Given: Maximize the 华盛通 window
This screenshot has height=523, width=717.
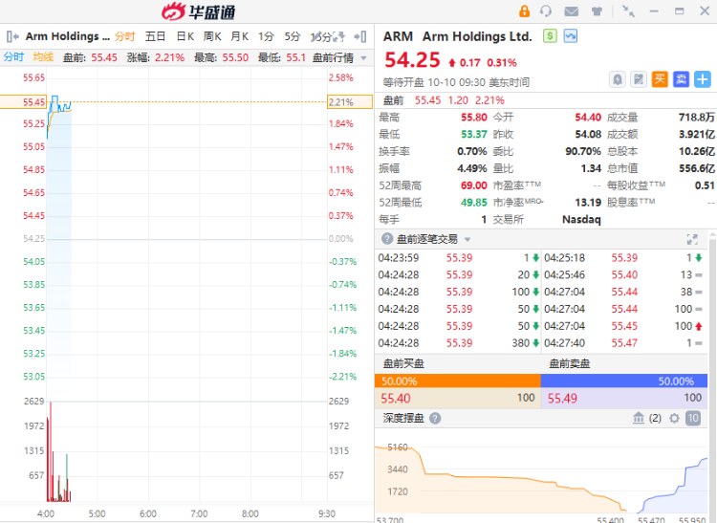Looking at the screenshot, I should coord(680,11).
